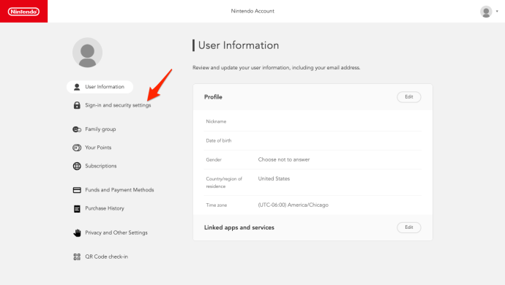The image size is (505, 285).
Task: Click the globe icon for Subscriptions
Action: pos(77,166)
